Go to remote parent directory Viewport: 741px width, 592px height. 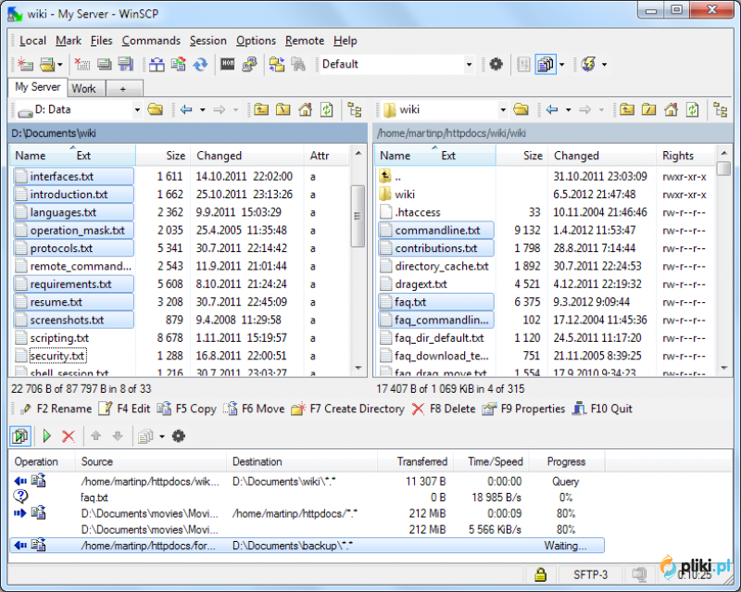[x=627, y=109]
